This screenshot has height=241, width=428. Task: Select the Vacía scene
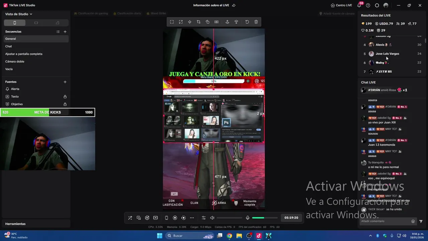(x=36, y=69)
